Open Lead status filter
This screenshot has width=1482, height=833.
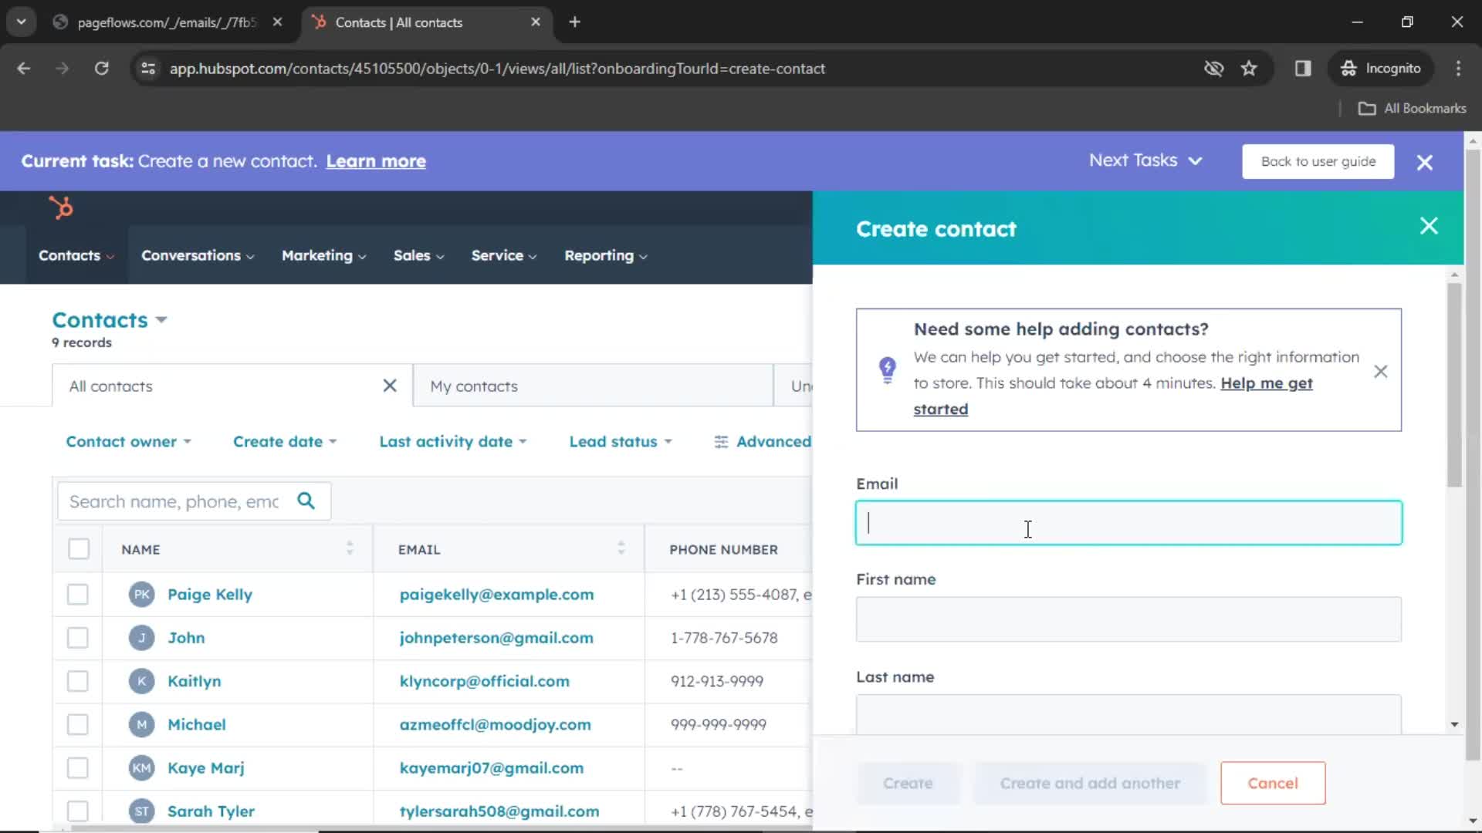(621, 442)
